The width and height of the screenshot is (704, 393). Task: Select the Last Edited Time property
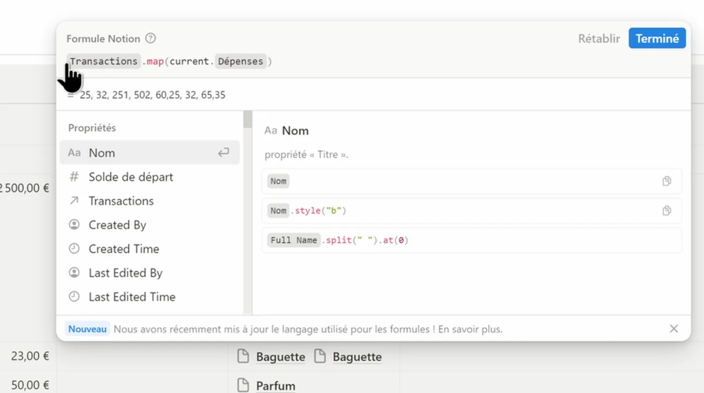pos(150,297)
